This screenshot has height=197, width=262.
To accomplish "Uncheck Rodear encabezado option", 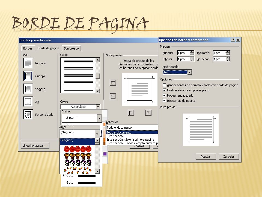I will click(x=164, y=95).
